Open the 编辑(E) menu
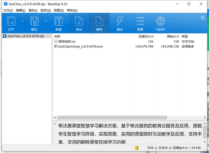 [x=21, y=10]
